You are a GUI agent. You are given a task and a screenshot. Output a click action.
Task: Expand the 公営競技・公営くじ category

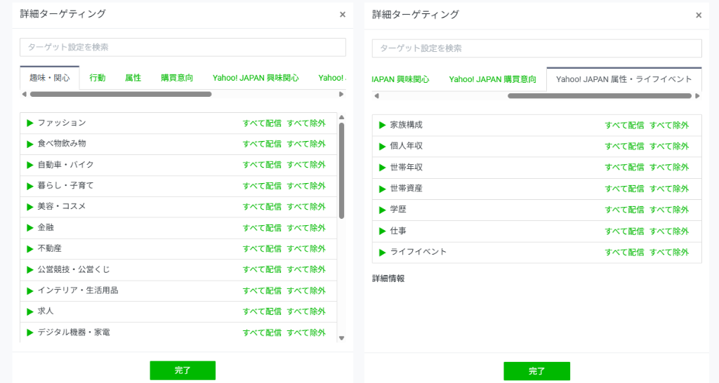30,270
